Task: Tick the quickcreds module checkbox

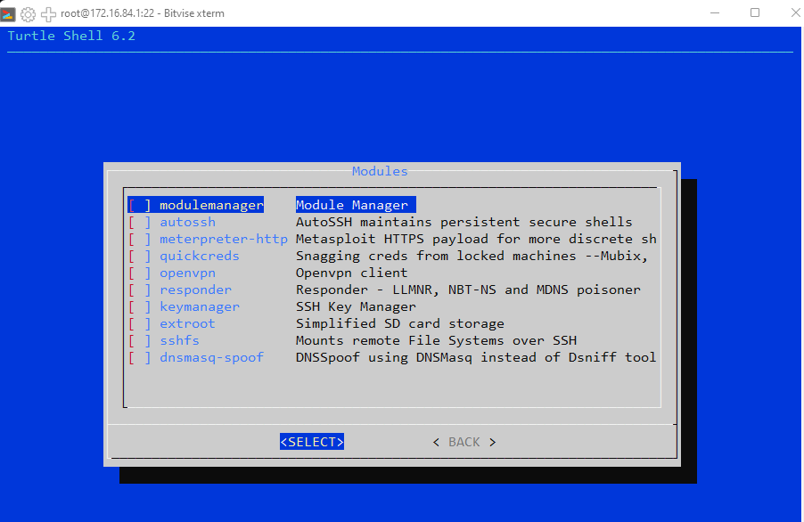Action: click(140, 256)
